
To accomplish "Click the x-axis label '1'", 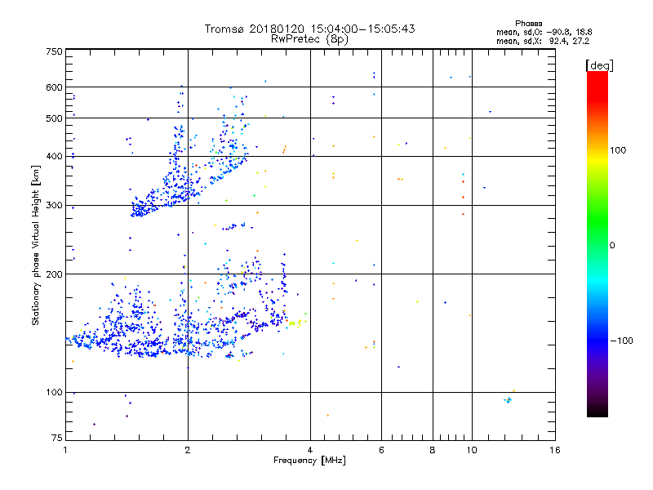I will tap(65, 450).
